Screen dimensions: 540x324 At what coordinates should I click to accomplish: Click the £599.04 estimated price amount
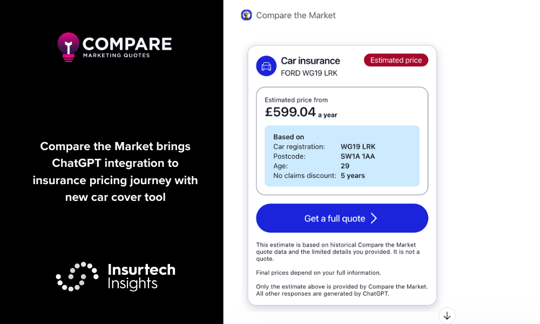tap(290, 112)
